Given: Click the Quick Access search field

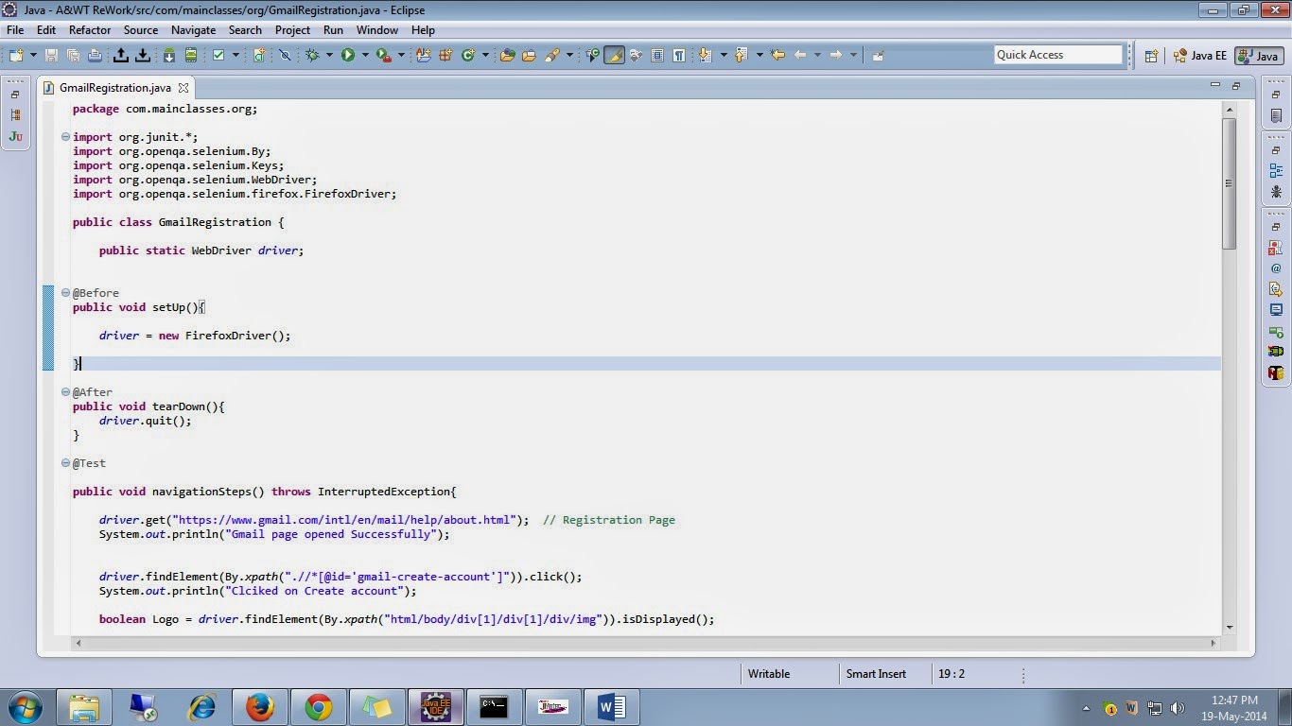Looking at the screenshot, I should pyautogui.click(x=1058, y=55).
